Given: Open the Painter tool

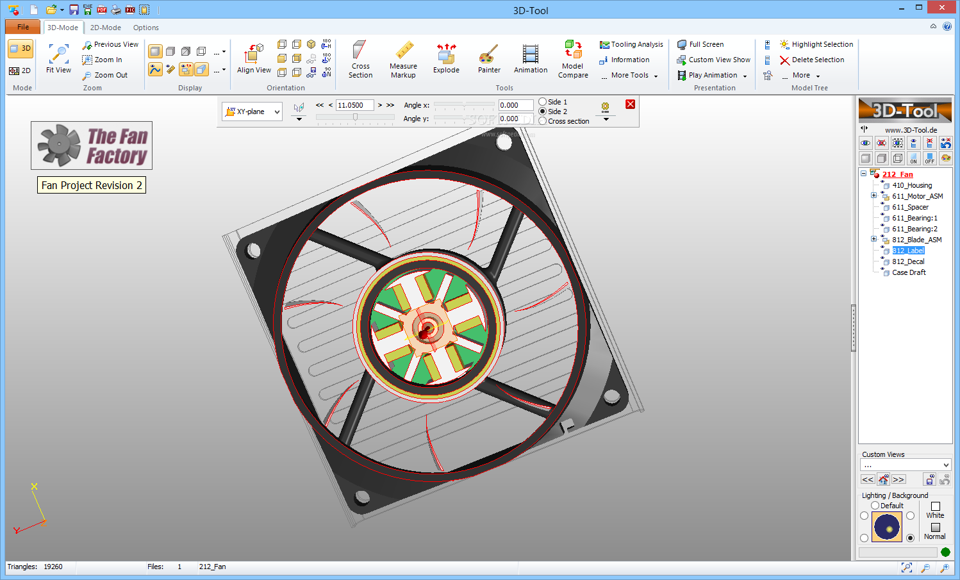Looking at the screenshot, I should coord(489,59).
